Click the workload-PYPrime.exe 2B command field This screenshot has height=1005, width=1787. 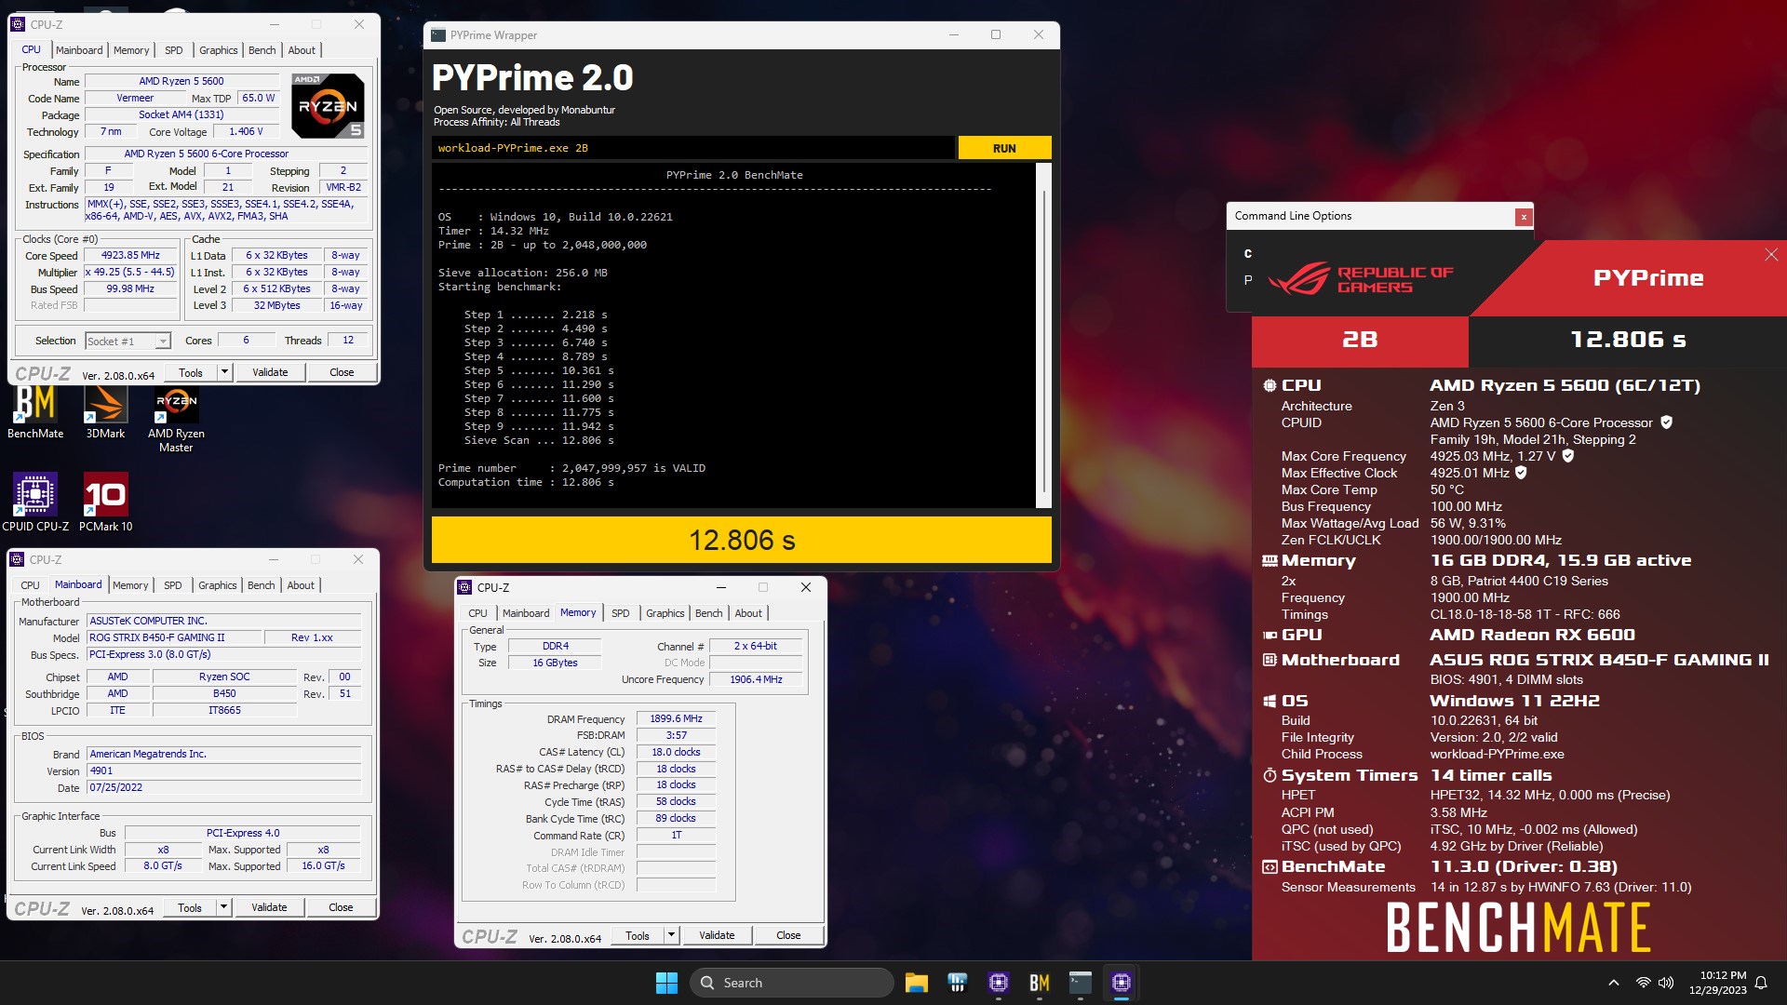(x=693, y=148)
